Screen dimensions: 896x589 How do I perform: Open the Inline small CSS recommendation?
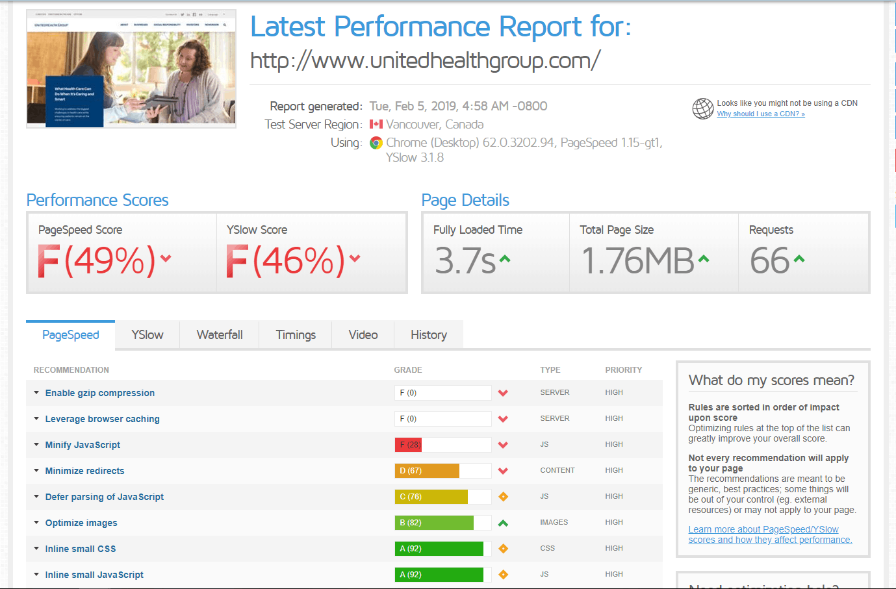pos(81,549)
